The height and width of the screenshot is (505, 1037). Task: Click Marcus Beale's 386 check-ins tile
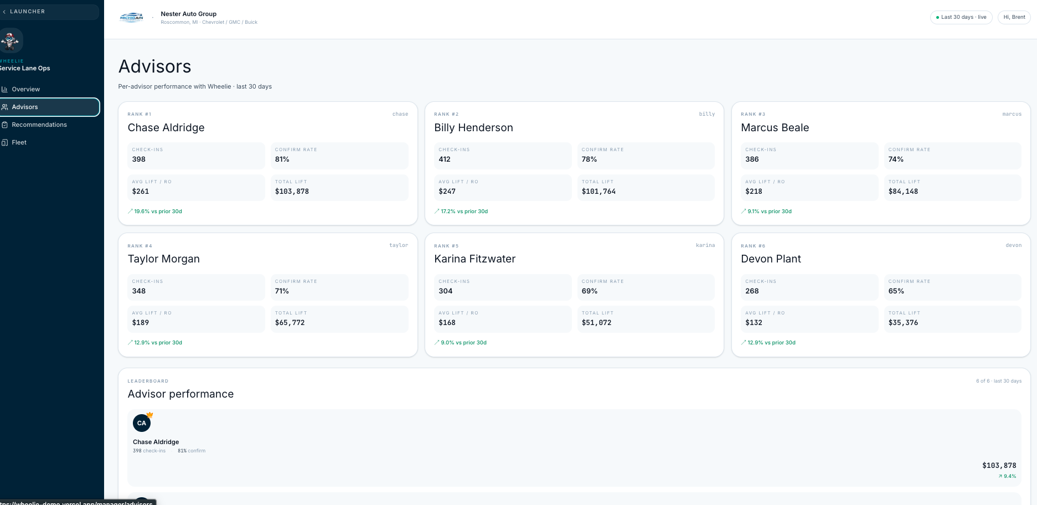click(x=810, y=156)
